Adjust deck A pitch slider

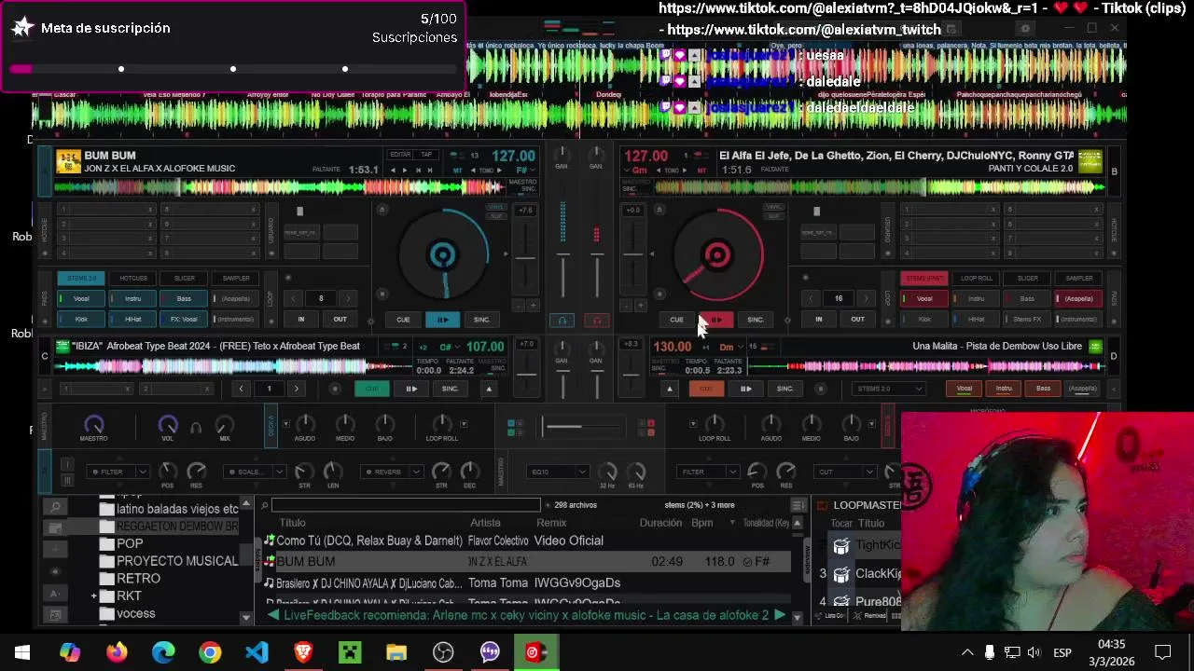click(526, 257)
